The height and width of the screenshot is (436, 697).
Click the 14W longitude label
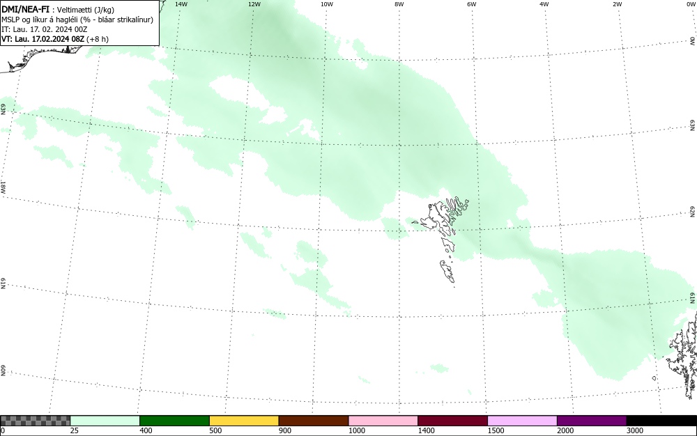tap(181, 4)
